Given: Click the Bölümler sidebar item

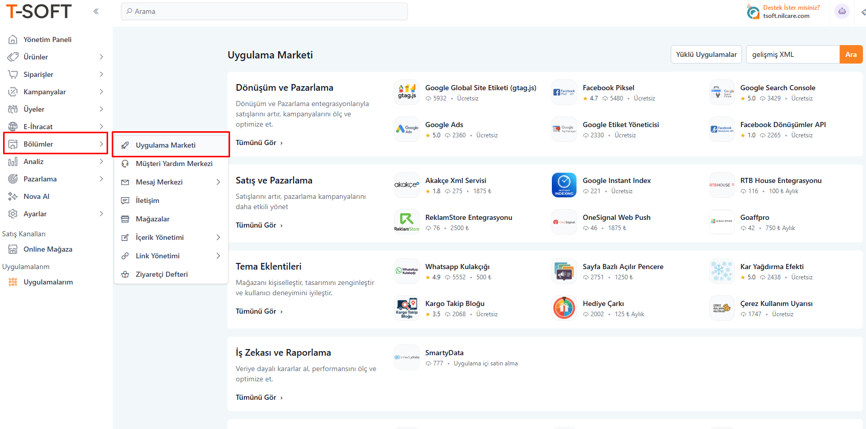Looking at the screenshot, I should 56,144.
